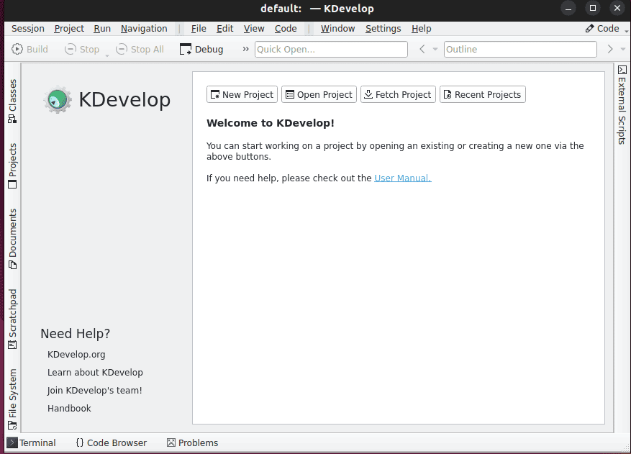This screenshot has width=631, height=454.
Task: Open the Scratchpad sidebar panel
Action: pos(11,315)
